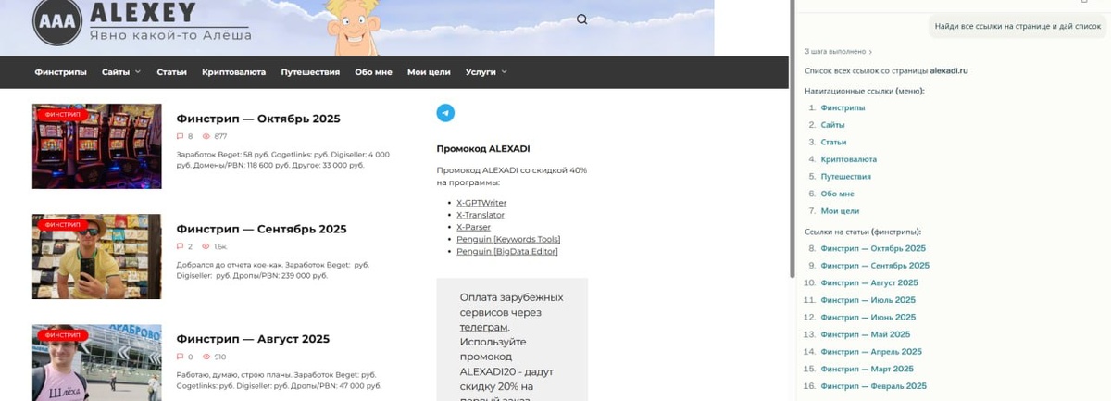Screen dimensions: 1111x401
Task: Click chat list link Финстрип — Сентябрь 2025
Action: (x=875, y=266)
